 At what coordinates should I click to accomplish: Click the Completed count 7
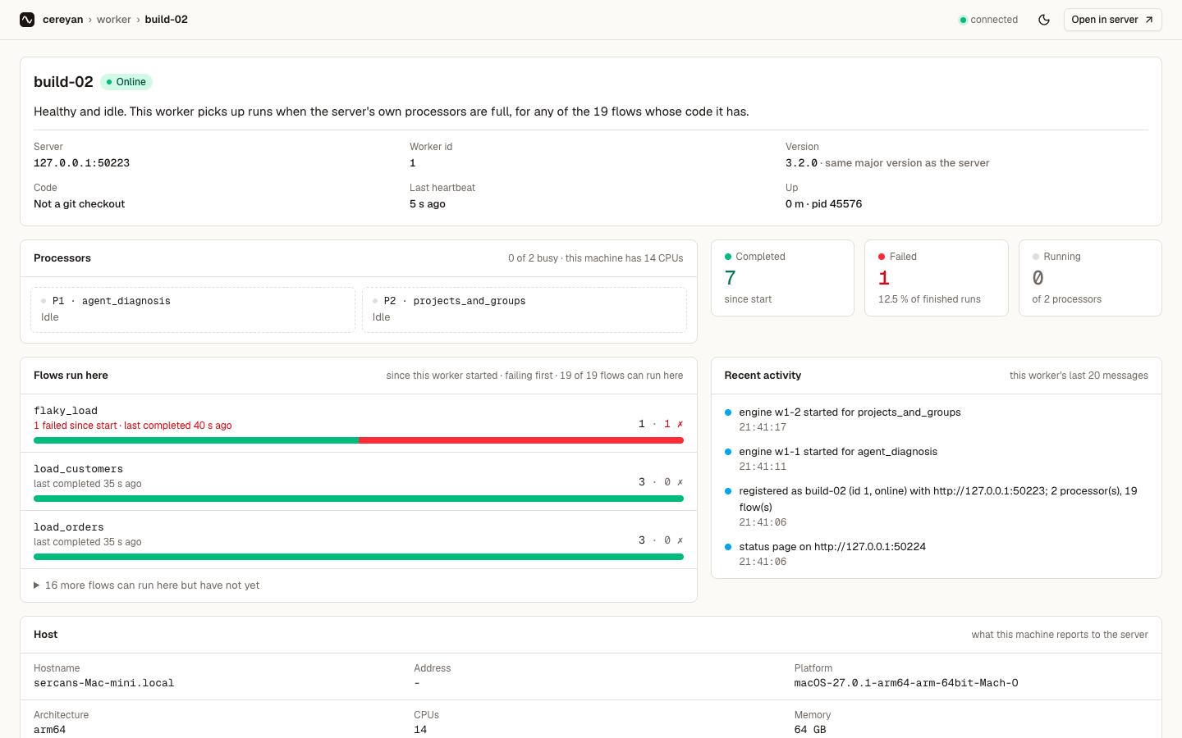(x=731, y=278)
